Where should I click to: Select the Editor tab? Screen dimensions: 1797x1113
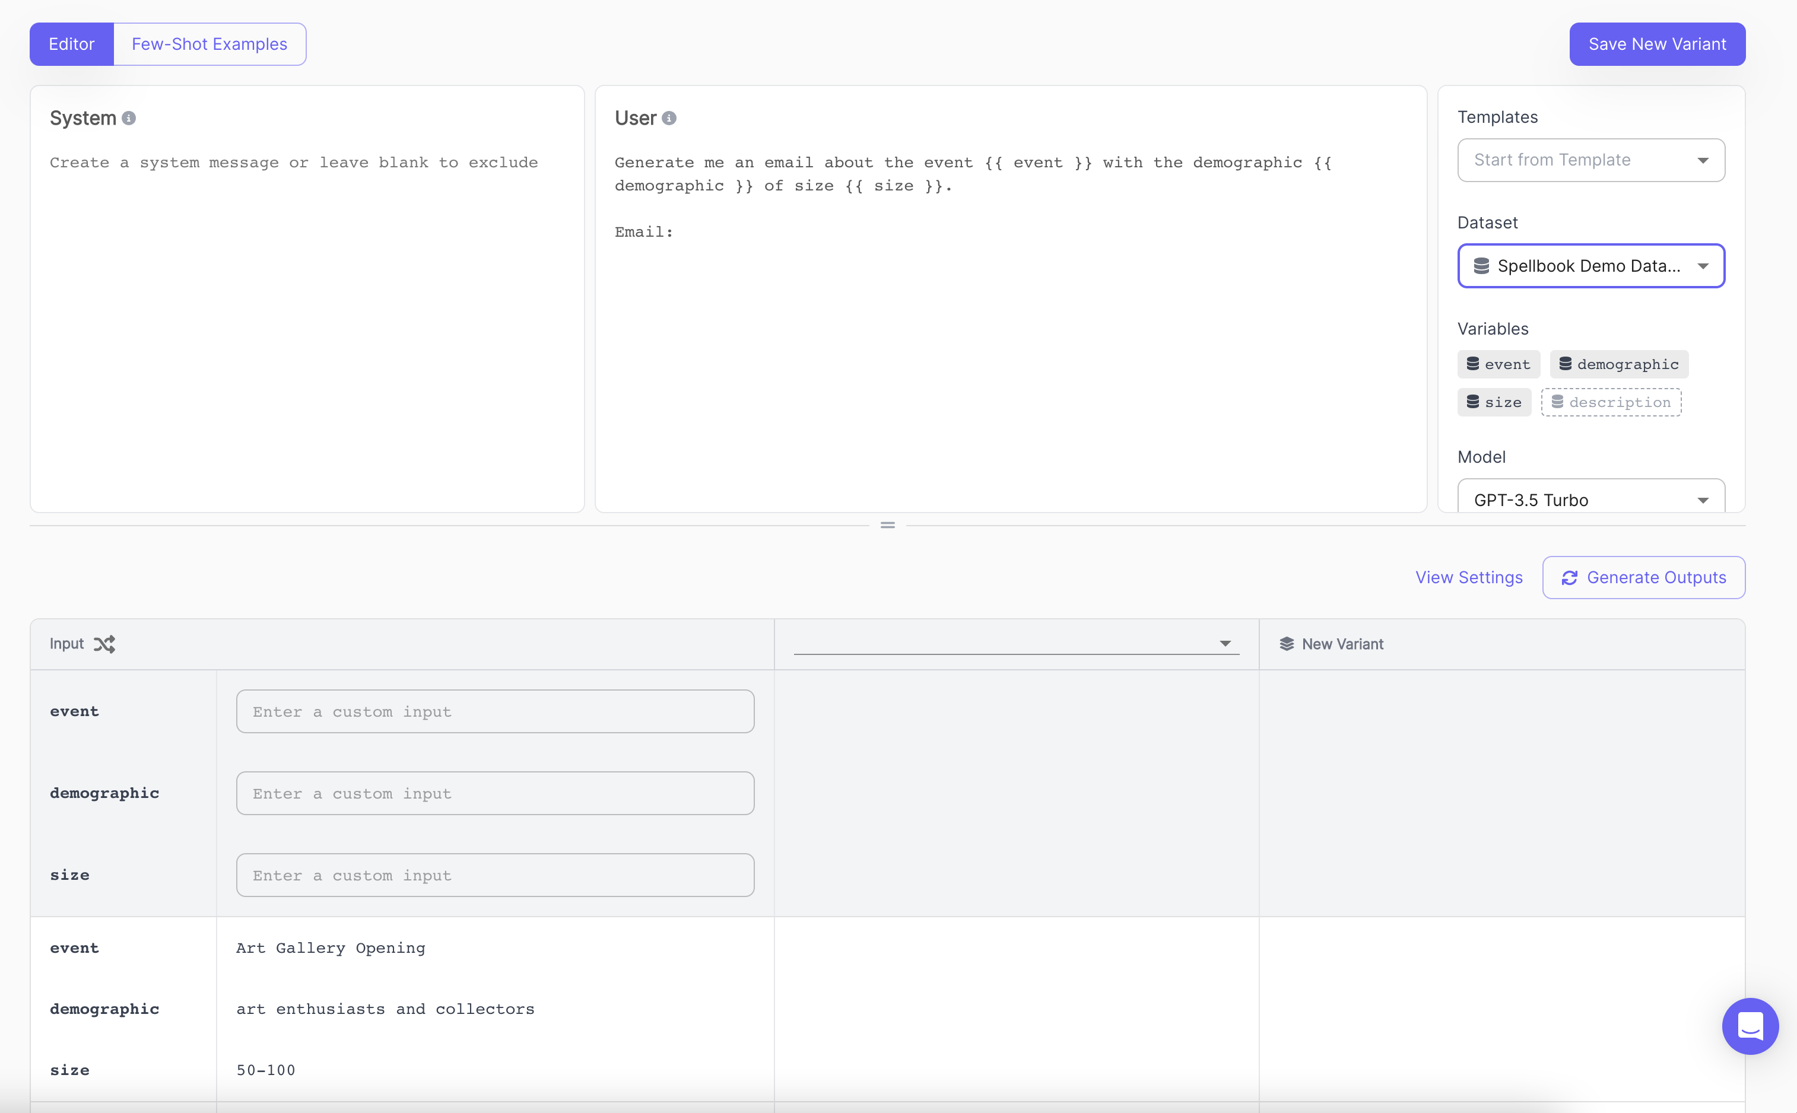pos(71,43)
